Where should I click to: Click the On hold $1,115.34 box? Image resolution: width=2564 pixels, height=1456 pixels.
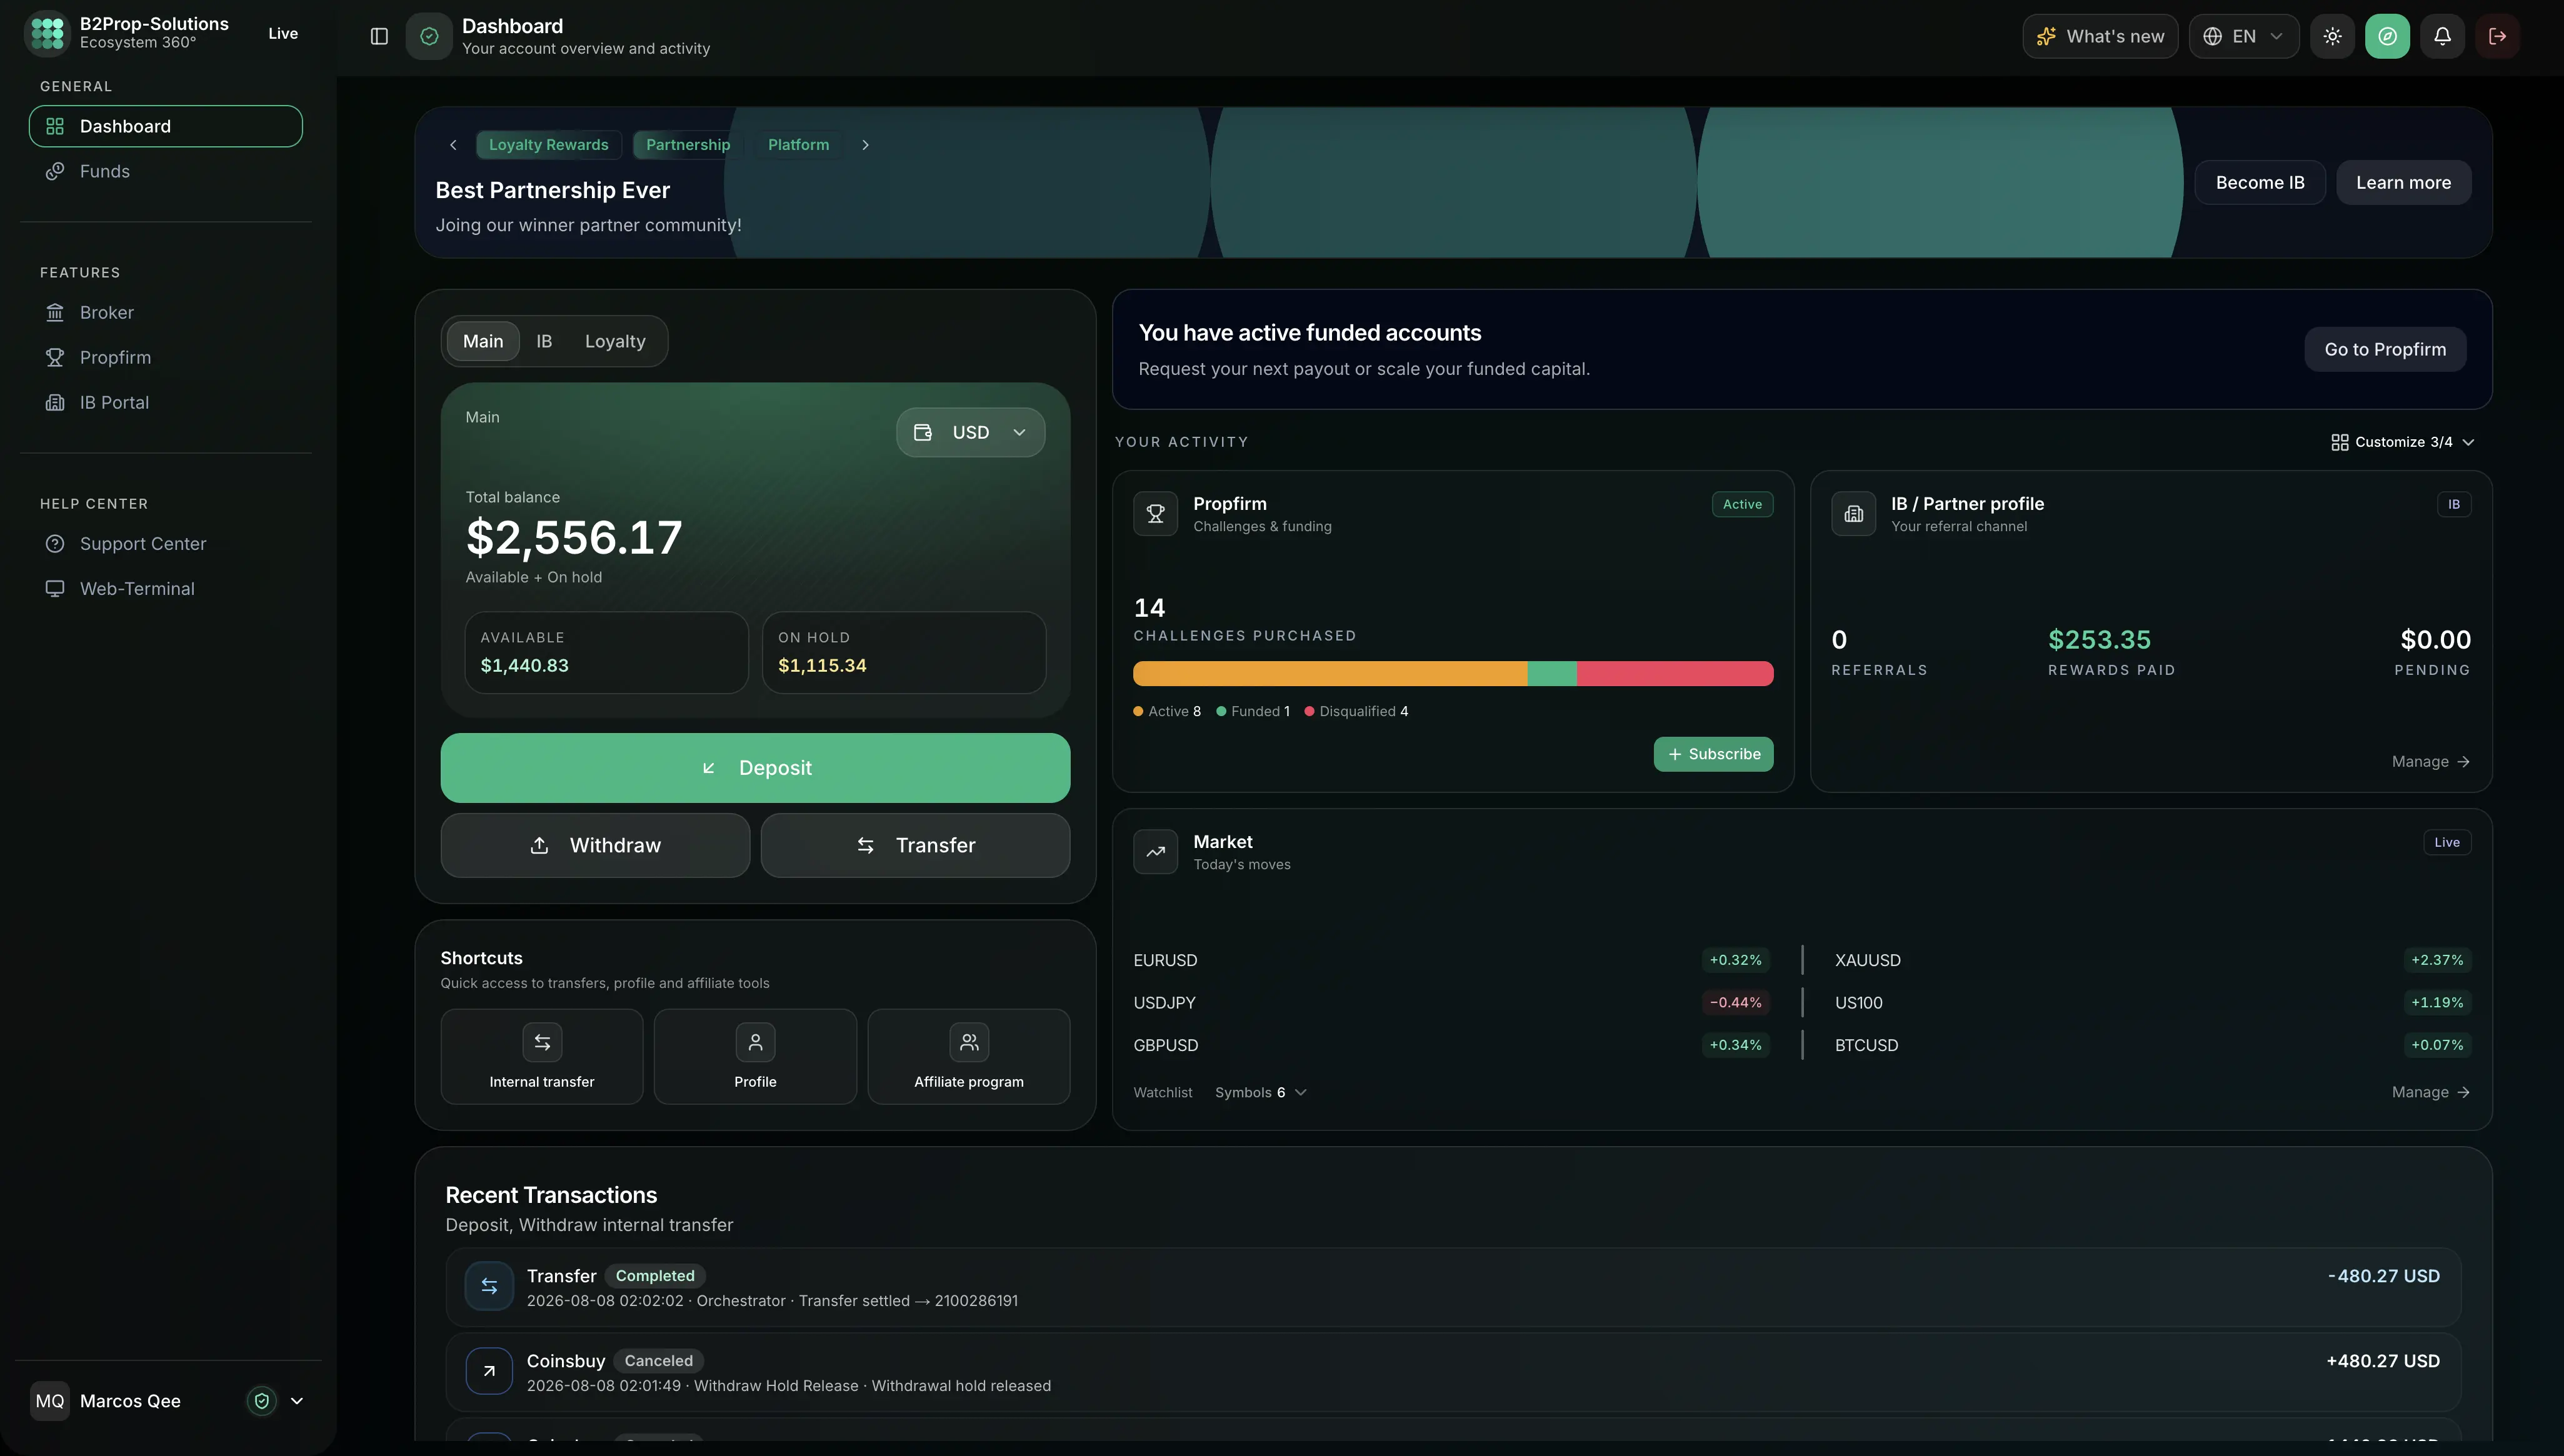[x=904, y=653]
